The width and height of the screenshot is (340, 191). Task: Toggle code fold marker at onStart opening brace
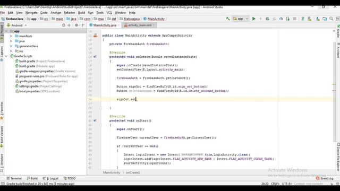[101, 125]
